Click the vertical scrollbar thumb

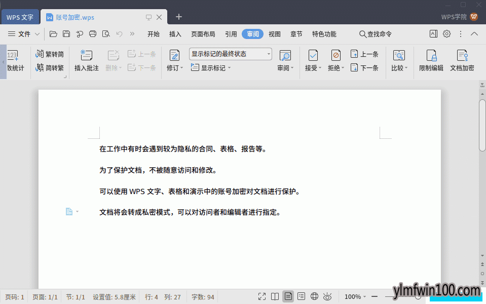[482, 125]
